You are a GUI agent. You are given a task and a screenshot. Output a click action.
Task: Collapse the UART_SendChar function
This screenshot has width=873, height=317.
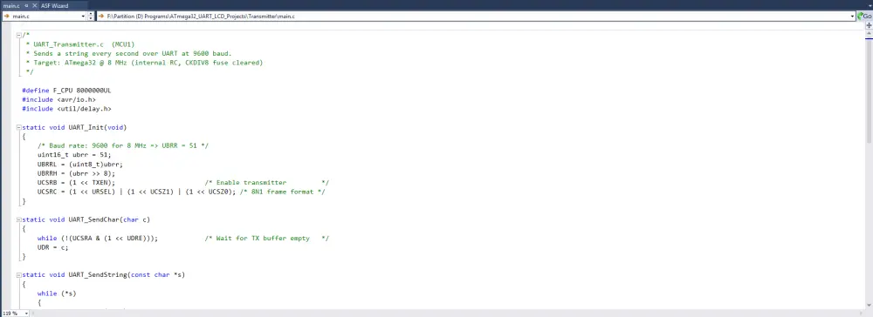coord(19,219)
